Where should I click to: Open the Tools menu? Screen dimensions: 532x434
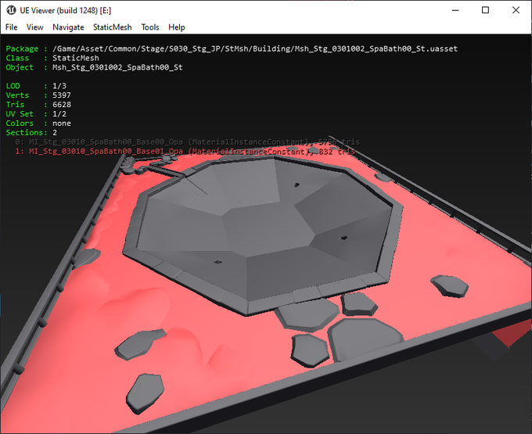pyautogui.click(x=150, y=27)
